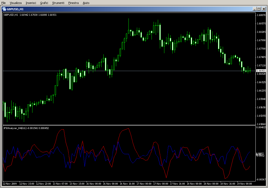Viewport: 268px width, 188px height.
Task: Click the 12 Nov 15:00 time label
Action: (x=27, y=184)
